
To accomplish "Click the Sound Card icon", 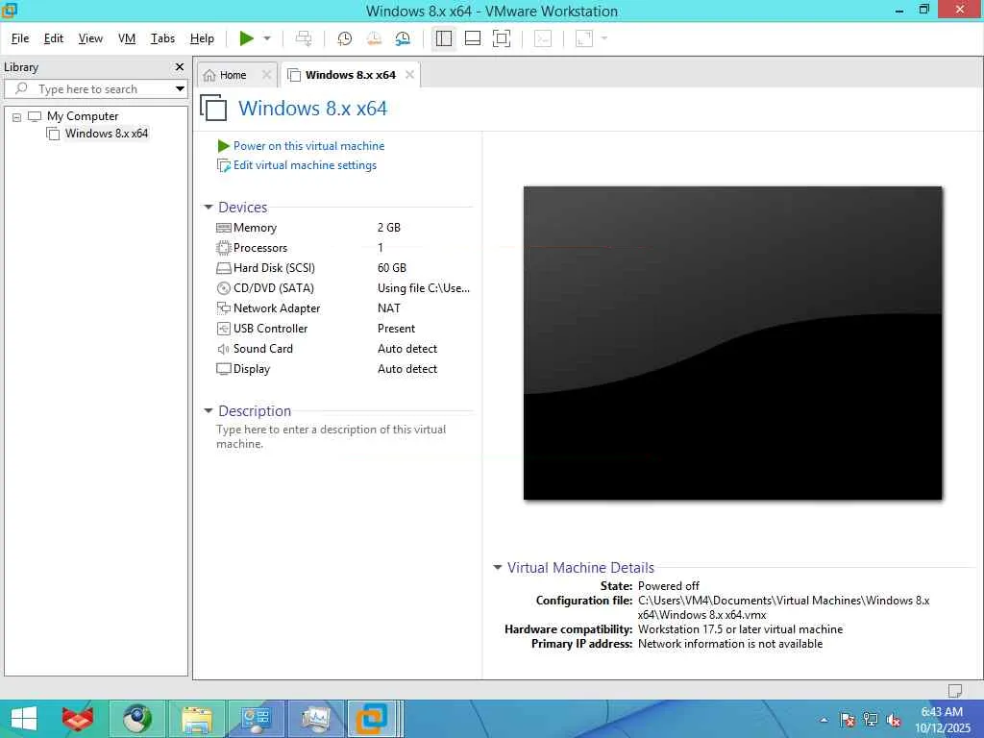I will coord(223,348).
